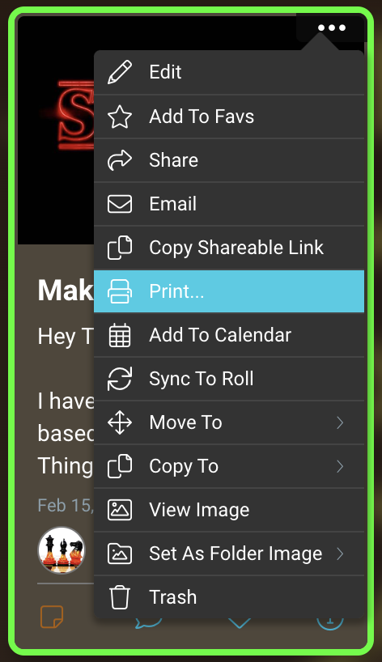
Task: Click the calendar grid icon
Action: (x=120, y=335)
